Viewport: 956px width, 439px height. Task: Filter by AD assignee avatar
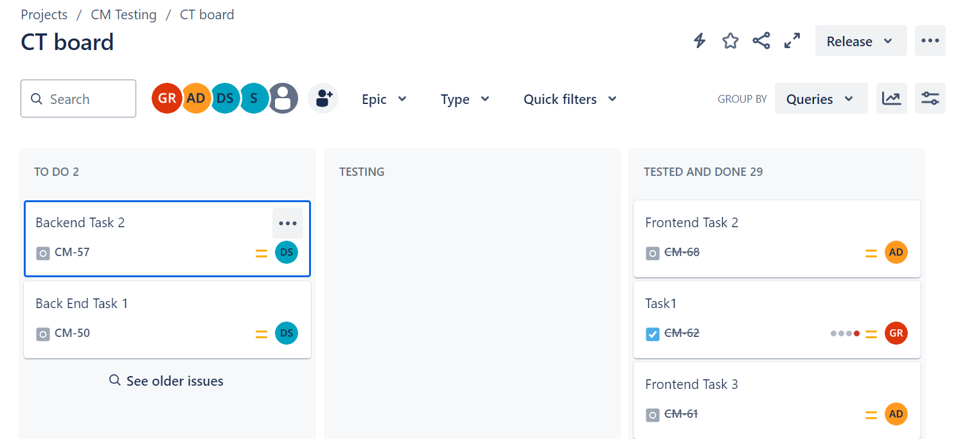click(x=195, y=98)
